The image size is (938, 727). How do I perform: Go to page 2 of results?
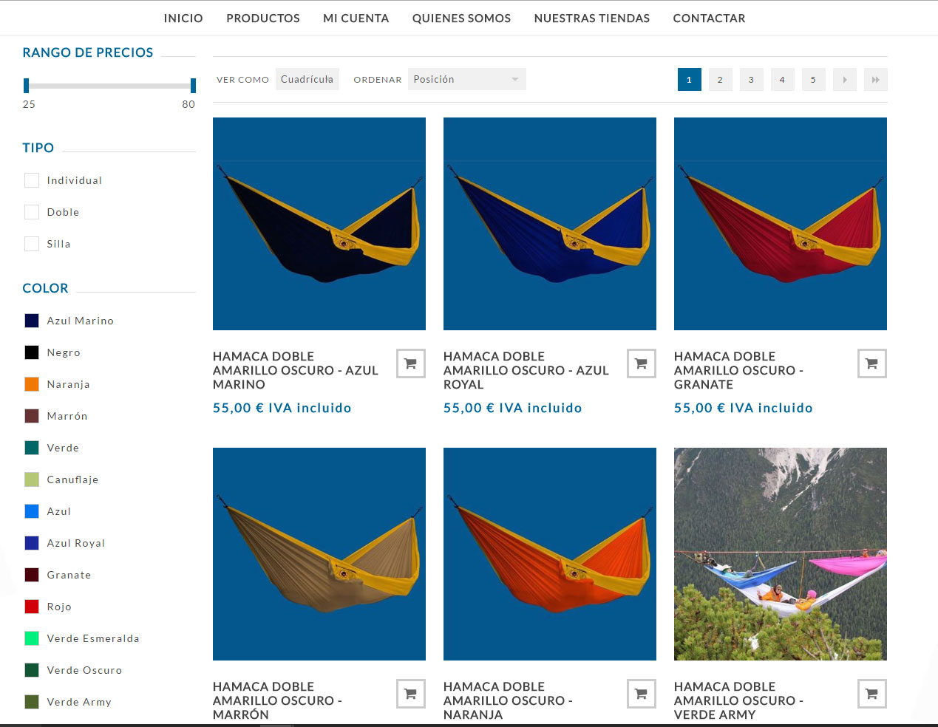[x=720, y=80]
